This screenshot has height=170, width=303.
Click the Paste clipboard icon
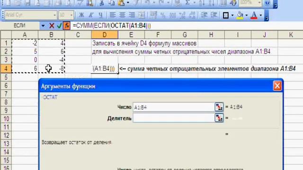coord(121,3)
